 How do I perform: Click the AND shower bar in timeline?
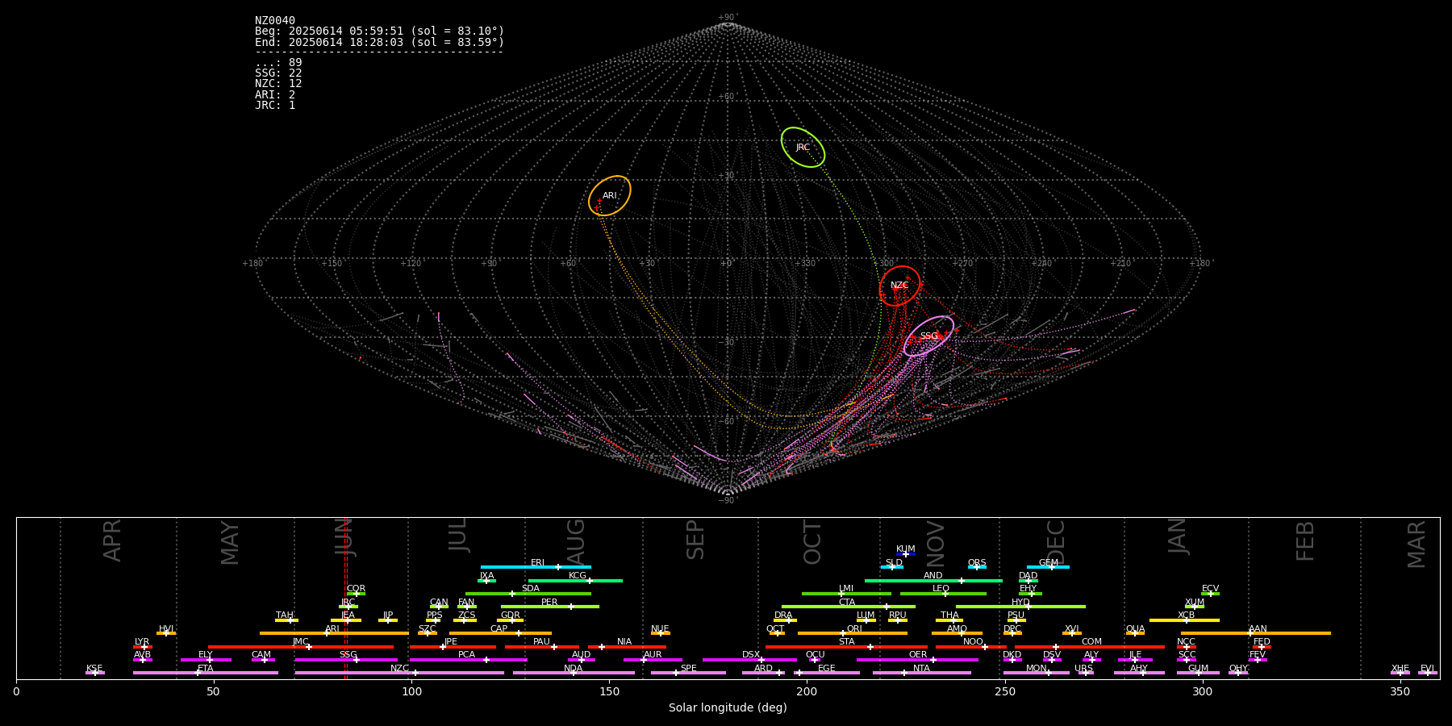click(933, 581)
